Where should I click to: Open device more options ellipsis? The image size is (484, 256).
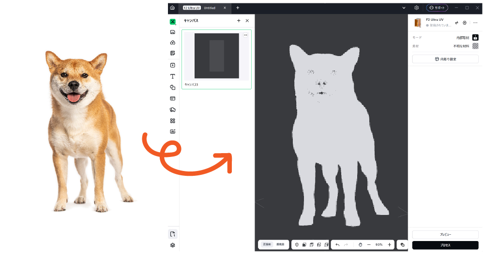pos(475,23)
